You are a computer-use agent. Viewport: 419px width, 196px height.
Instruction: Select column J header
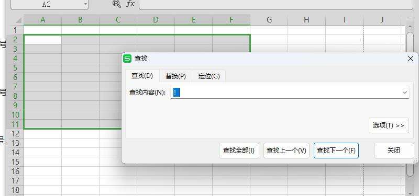pos(382,20)
